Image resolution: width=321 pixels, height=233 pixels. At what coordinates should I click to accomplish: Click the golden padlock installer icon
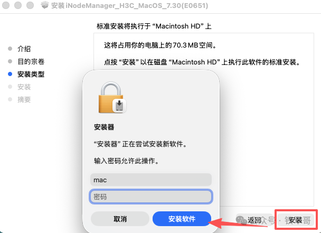coord(112,98)
